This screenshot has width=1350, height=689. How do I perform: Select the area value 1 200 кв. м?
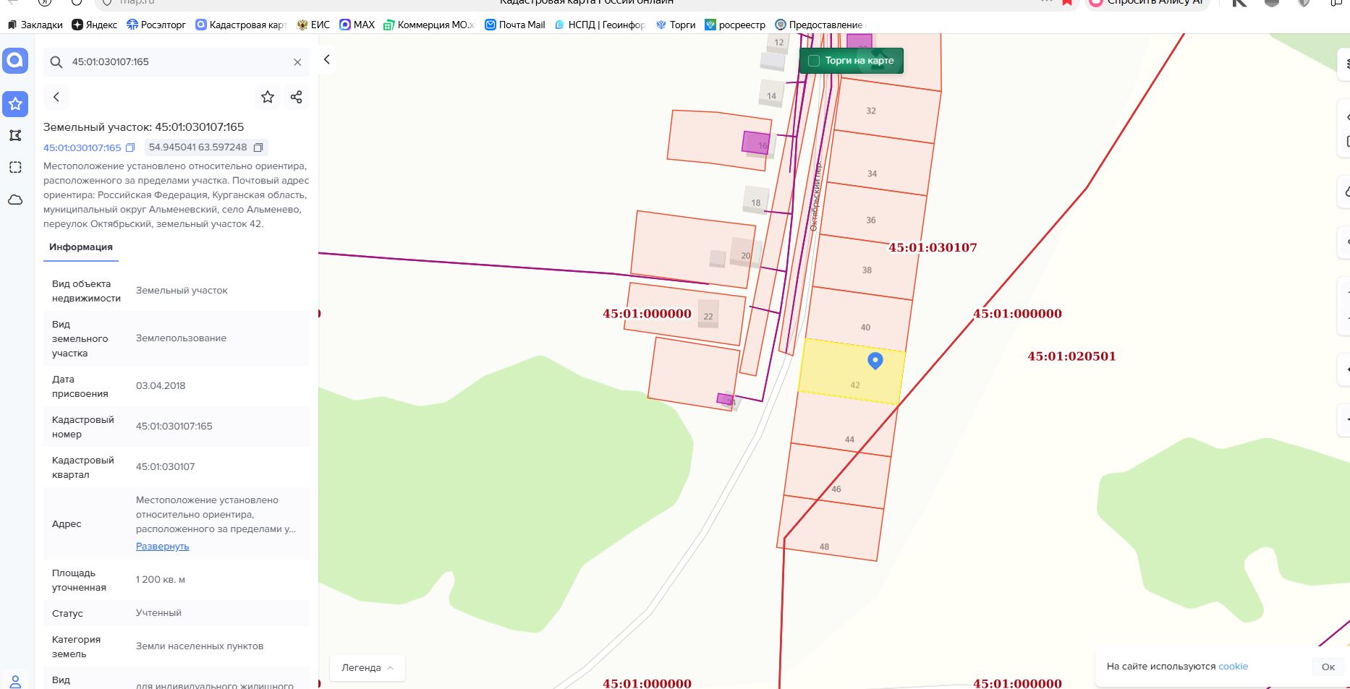pyautogui.click(x=161, y=580)
